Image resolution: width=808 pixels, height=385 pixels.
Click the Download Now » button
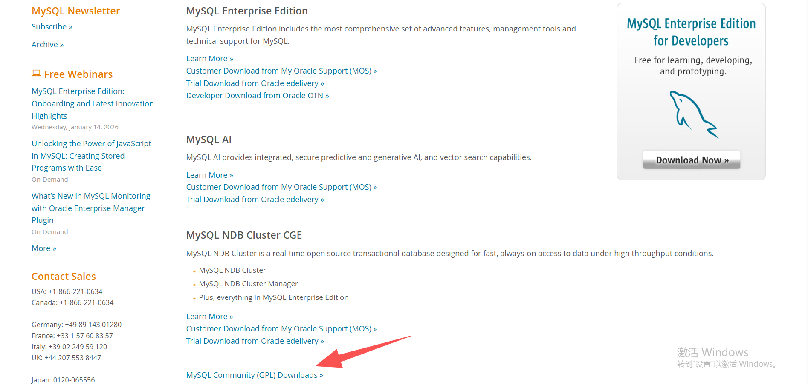click(x=692, y=160)
